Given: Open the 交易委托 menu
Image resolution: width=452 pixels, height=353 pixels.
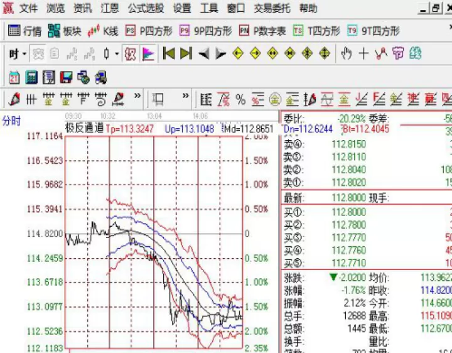Looking at the screenshot, I should [x=272, y=8].
